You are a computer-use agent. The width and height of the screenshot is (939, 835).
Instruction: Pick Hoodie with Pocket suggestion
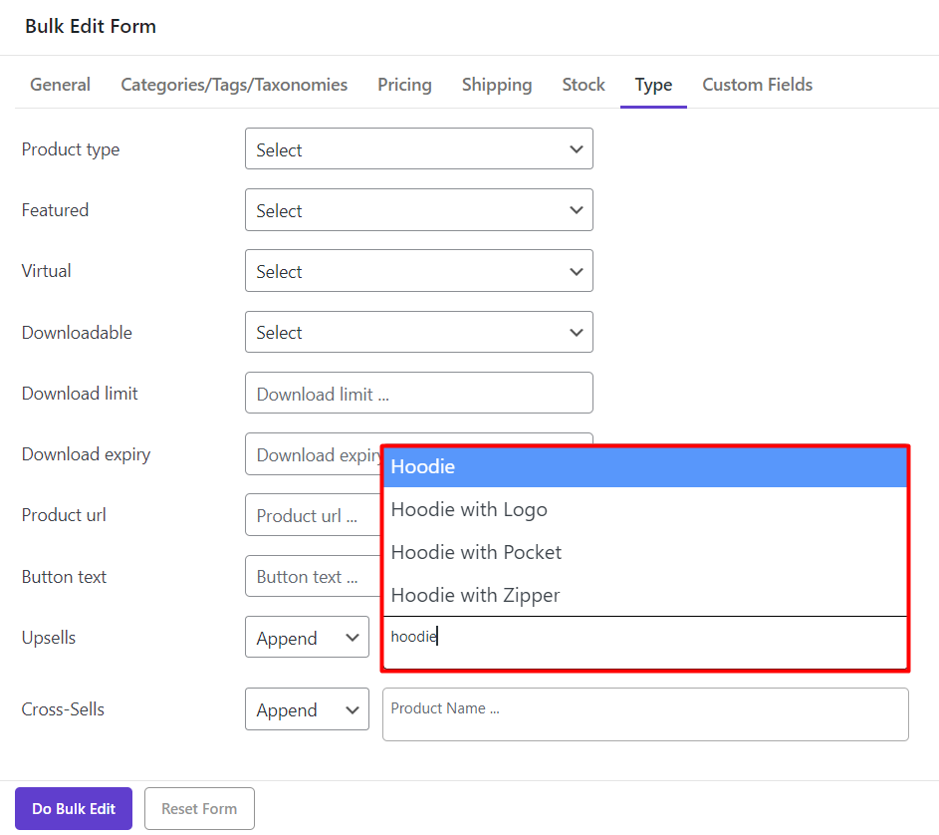coord(644,552)
